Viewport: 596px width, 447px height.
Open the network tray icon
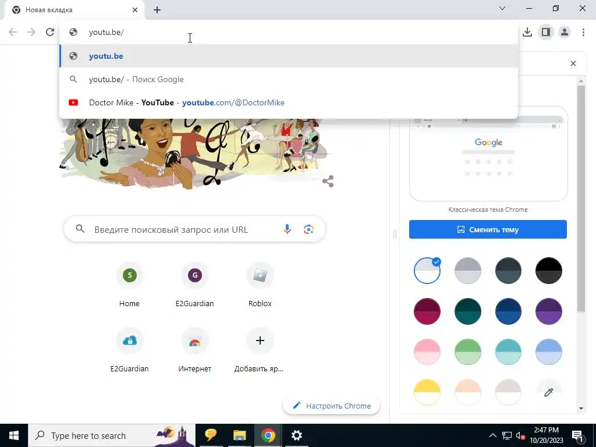(507, 435)
